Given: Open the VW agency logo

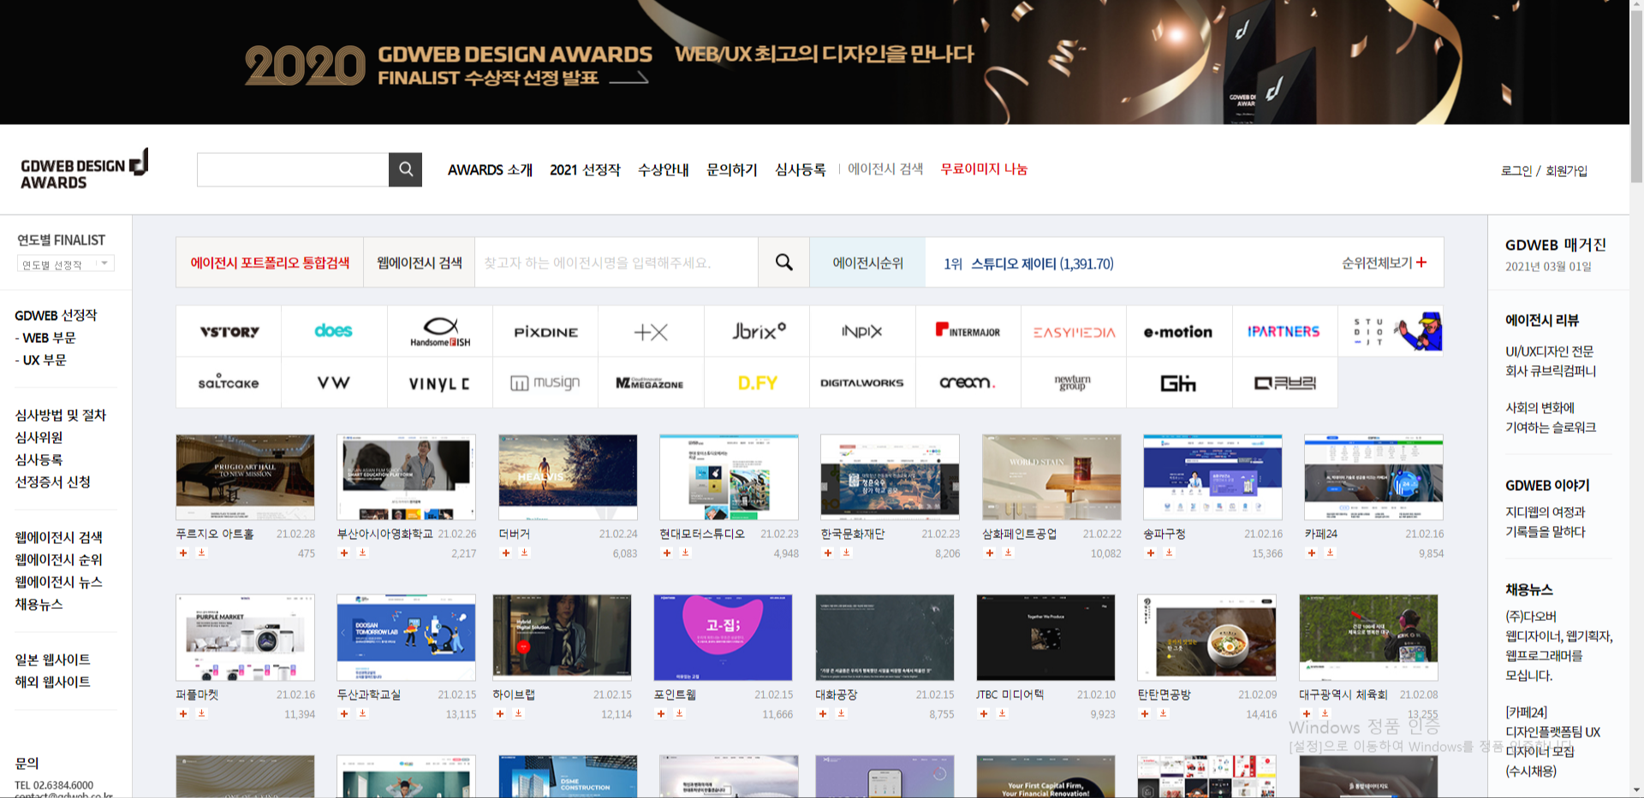Looking at the screenshot, I should click(334, 382).
